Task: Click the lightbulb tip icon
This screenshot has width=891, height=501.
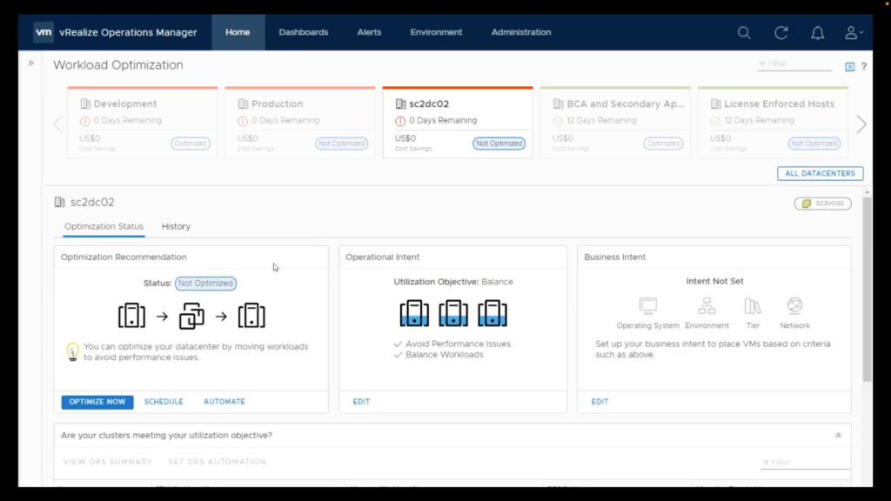Action: (x=72, y=351)
